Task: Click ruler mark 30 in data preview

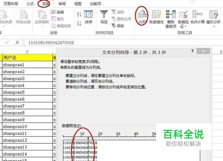Action: pos(118,134)
